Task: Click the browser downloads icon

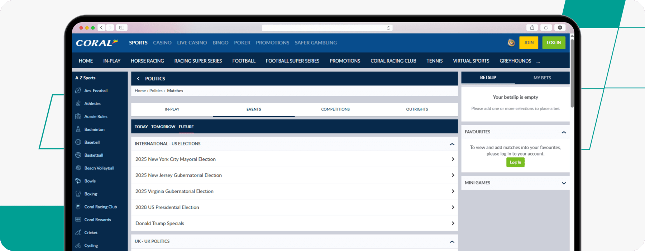Action: coord(560,28)
